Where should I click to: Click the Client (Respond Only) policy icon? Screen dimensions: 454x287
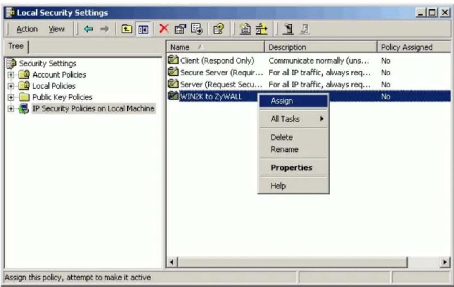173,60
